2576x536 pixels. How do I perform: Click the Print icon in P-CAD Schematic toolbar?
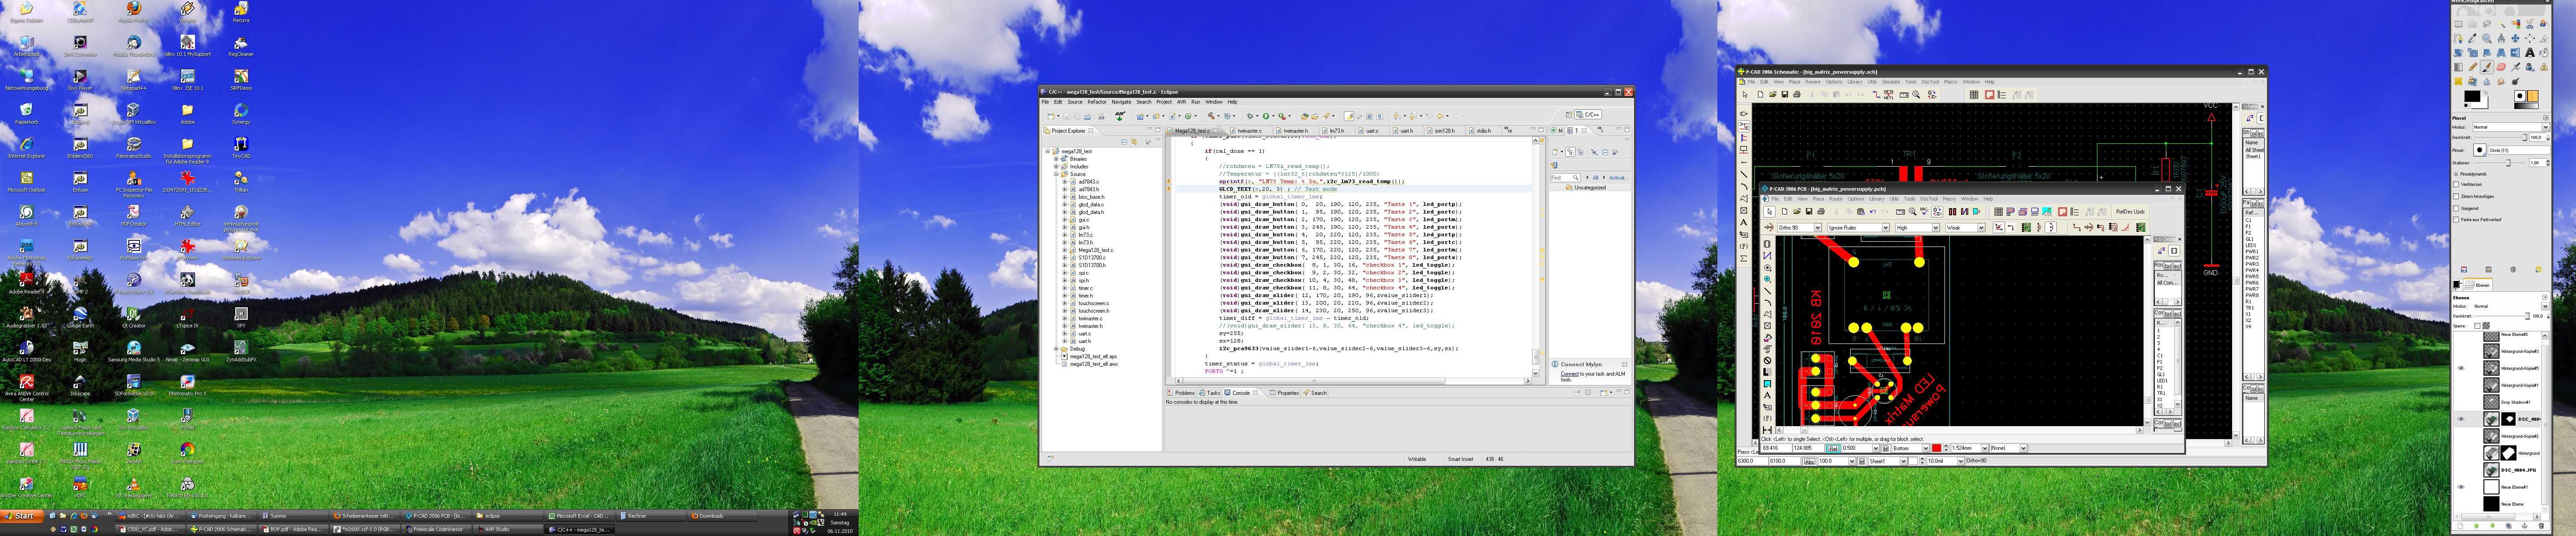coord(1797,95)
